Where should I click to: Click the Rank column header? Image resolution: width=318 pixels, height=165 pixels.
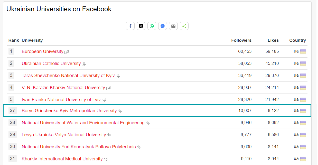click(14, 40)
